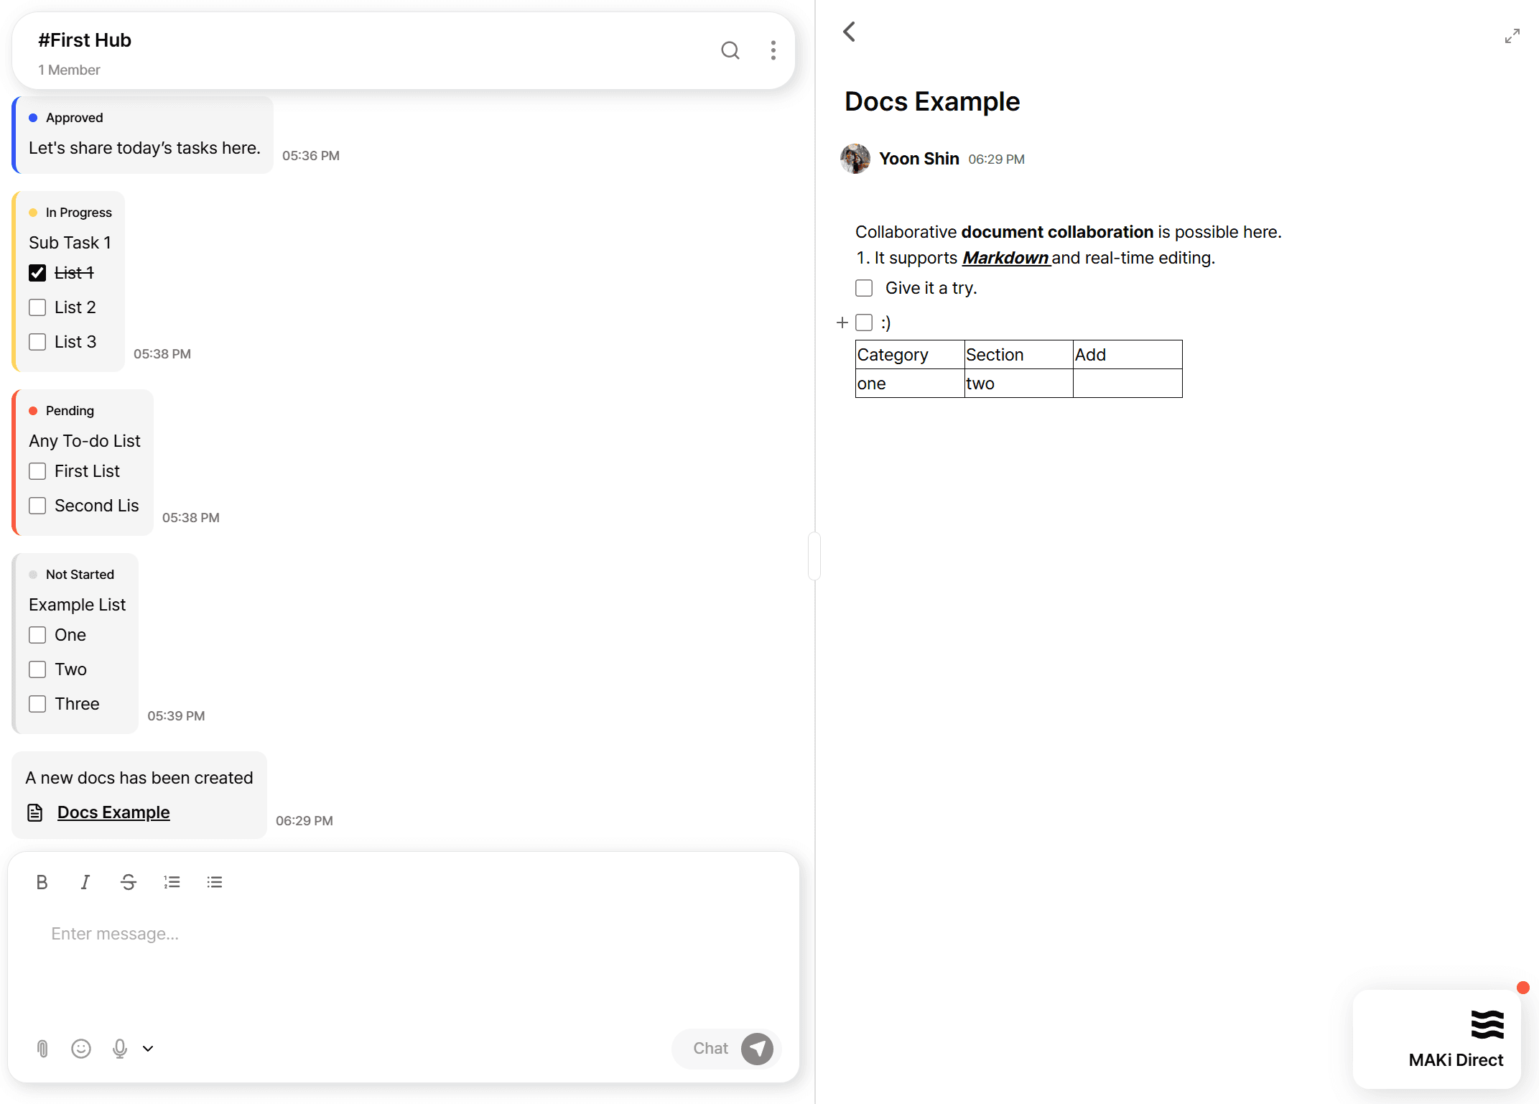This screenshot has width=1539, height=1104.
Task: Click the search icon in the hub header
Action: [730, 50]
